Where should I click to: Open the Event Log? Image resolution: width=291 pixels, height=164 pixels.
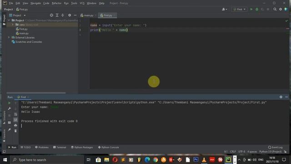pos(276,147)
